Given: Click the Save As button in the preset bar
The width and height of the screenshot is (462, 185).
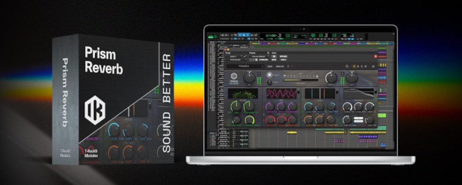Looking at the screenshot, I should [280, 66].
